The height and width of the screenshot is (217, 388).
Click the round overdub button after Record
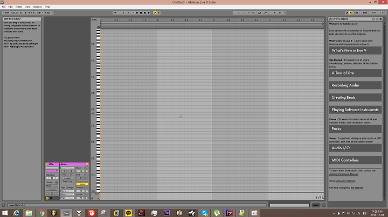point(149,13)
